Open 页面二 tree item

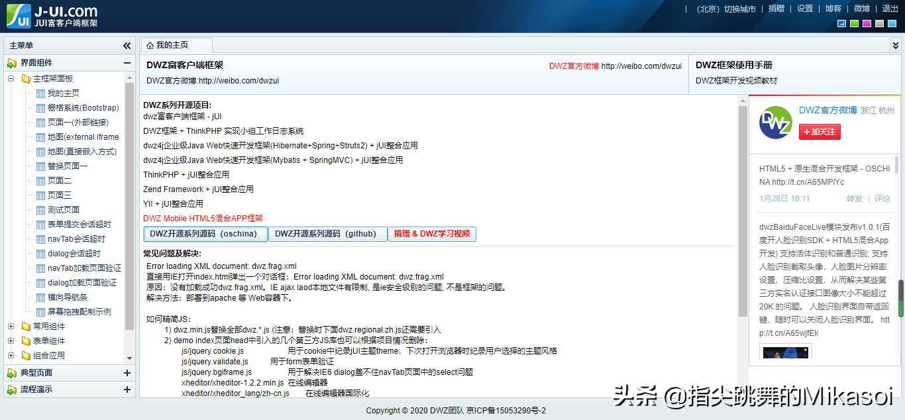pos(60,181)
